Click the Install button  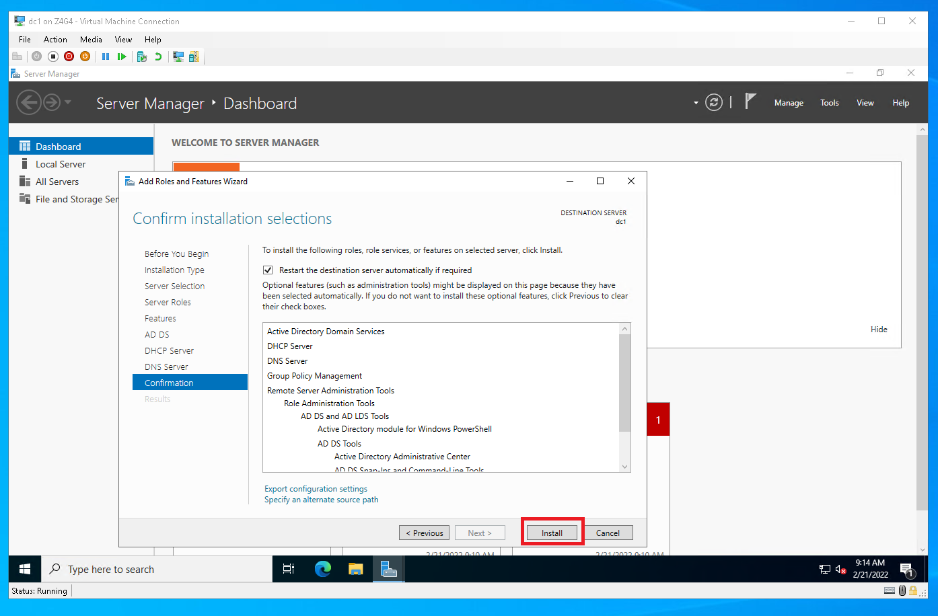pyautogui.click(x=552, y=533)
